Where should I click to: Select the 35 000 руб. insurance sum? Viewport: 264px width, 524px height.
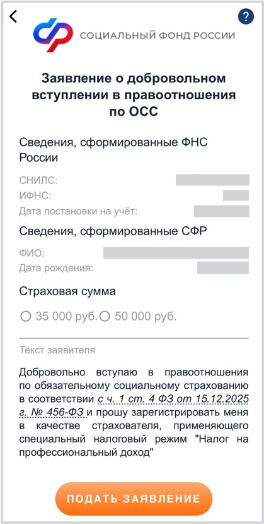point(59,316)
